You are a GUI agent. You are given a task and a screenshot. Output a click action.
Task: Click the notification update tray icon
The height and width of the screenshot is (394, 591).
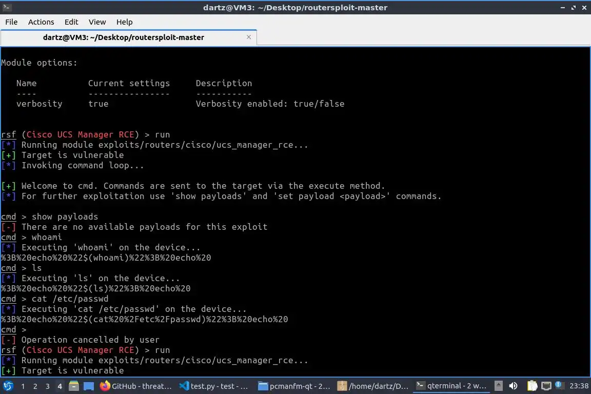(559, 385)
